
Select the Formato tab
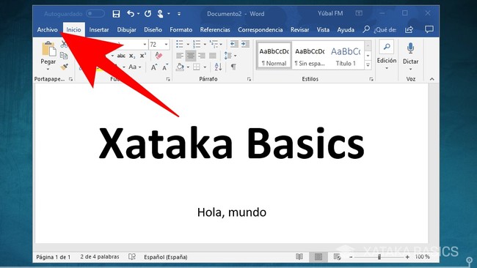pos(181,30)
